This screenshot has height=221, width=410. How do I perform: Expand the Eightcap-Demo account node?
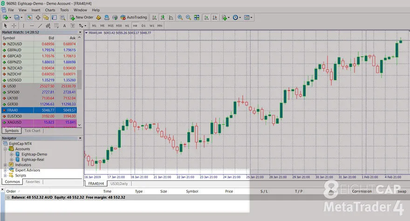11,154
